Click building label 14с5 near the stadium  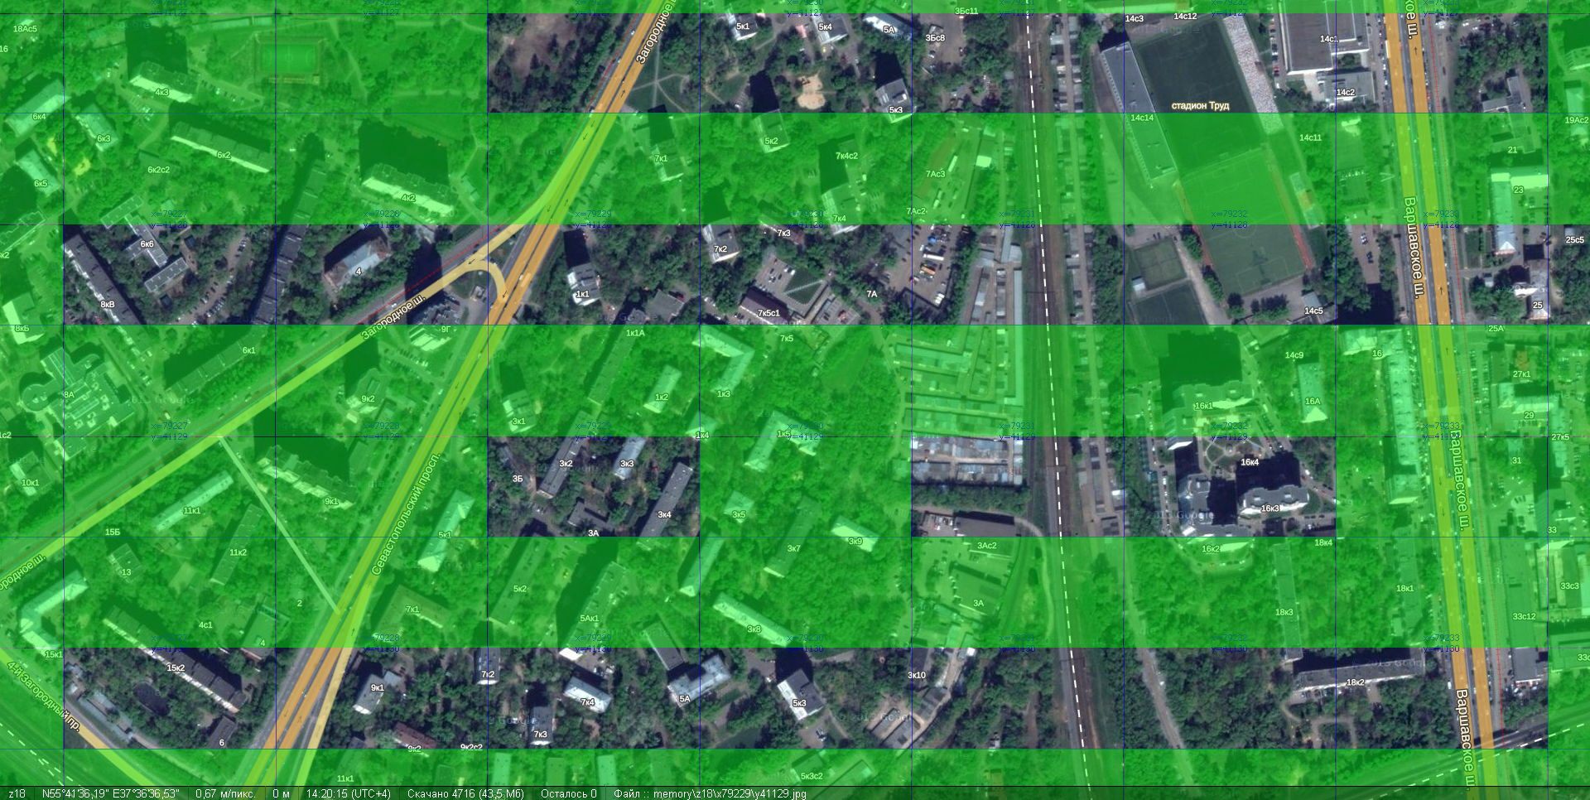(x=1313, y=311)
